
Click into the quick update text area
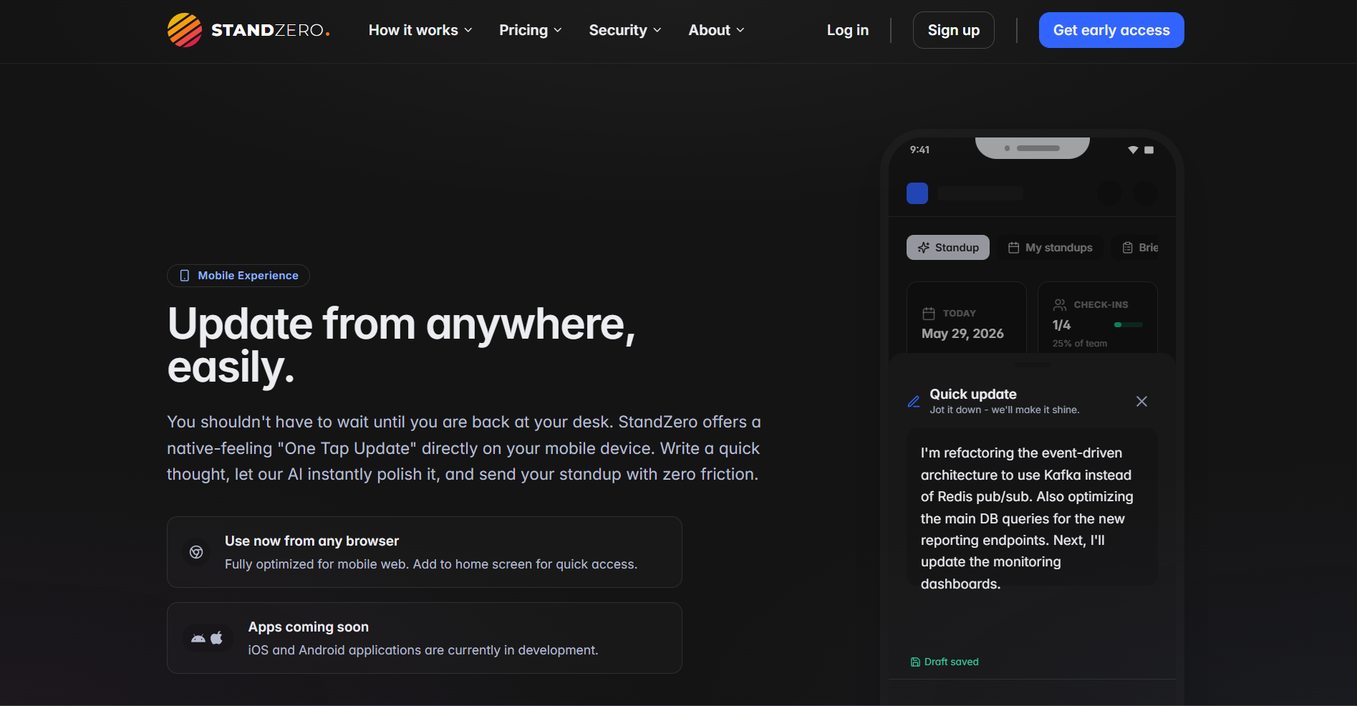tap(1032, 508)
